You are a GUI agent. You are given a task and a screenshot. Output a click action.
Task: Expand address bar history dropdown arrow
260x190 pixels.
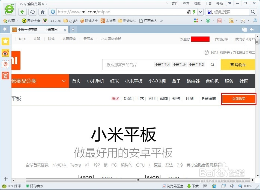[200, 12]
